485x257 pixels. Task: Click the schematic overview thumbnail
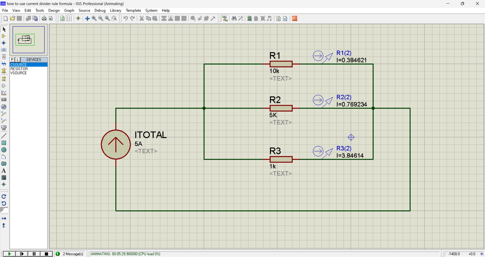tap(29, 40)
